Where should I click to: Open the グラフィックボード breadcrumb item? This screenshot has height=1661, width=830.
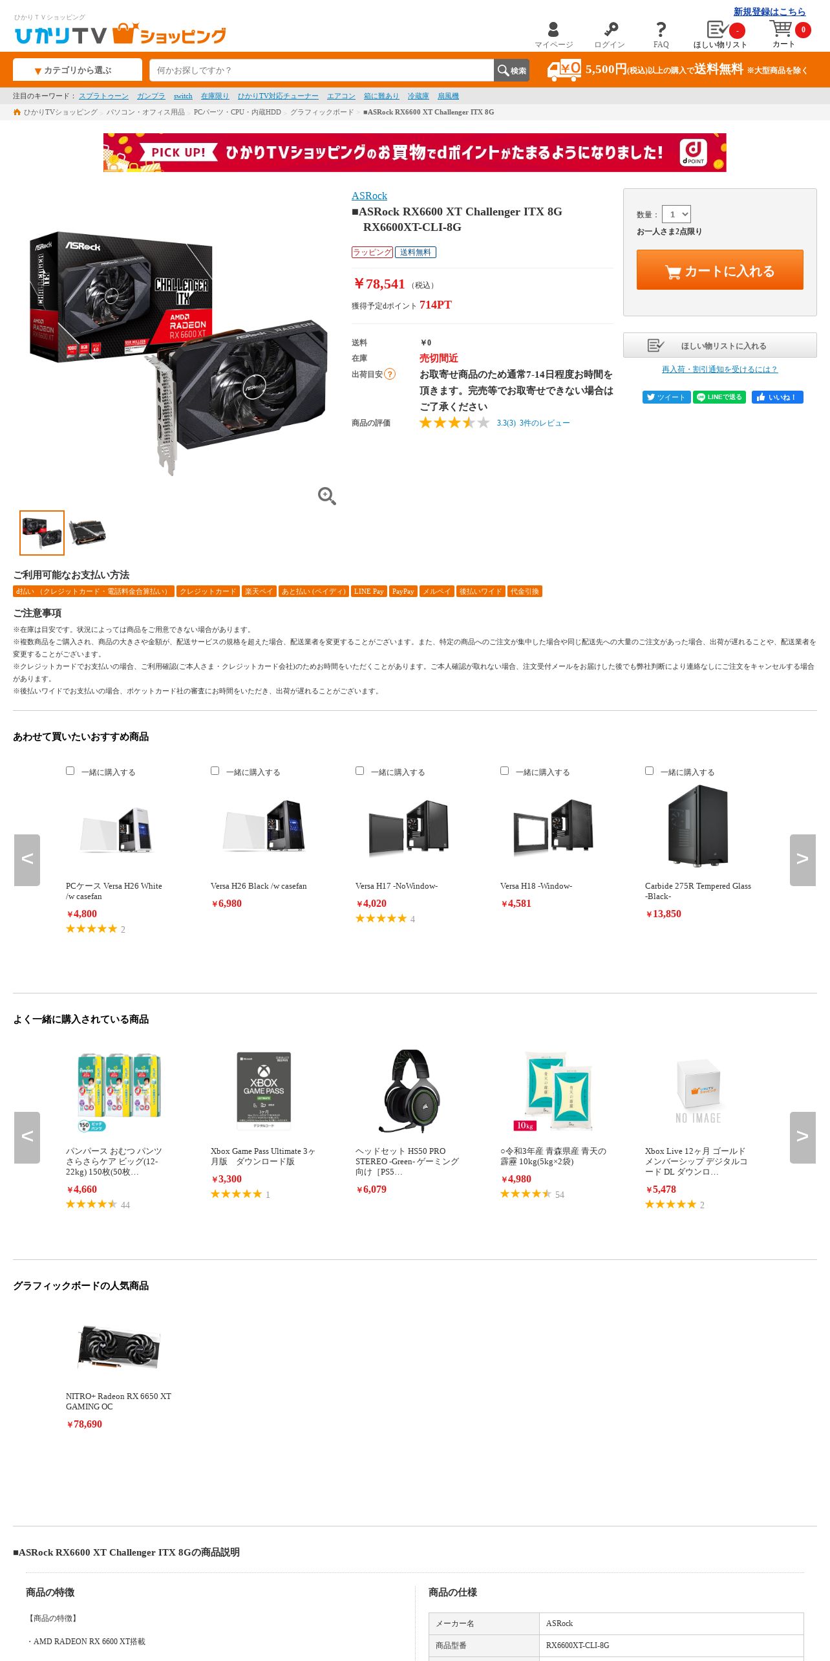tap(322, 112)
